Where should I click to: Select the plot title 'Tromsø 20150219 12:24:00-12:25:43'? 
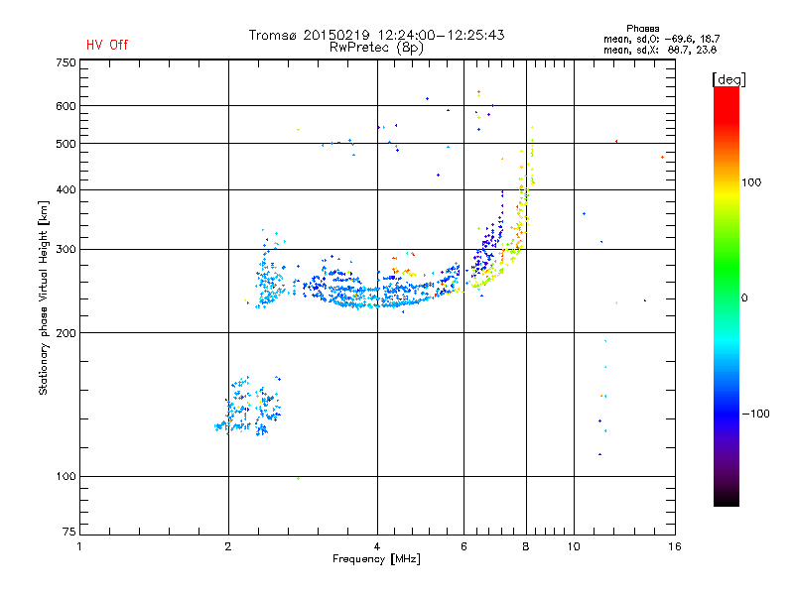click(376, 35)
